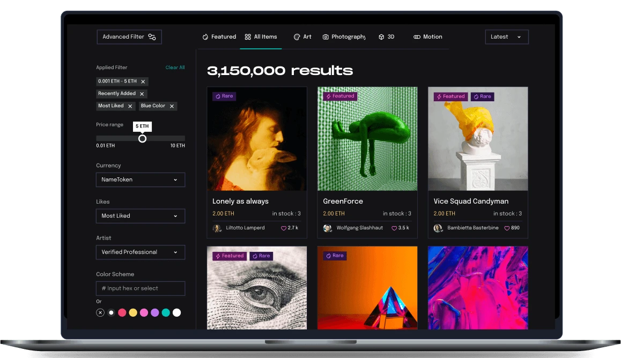Viewport: 621px width, 358px height.
Task: Like the Lonely as always artwork
Action: 284,228
